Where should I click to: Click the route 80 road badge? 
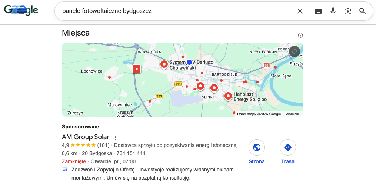266,65
